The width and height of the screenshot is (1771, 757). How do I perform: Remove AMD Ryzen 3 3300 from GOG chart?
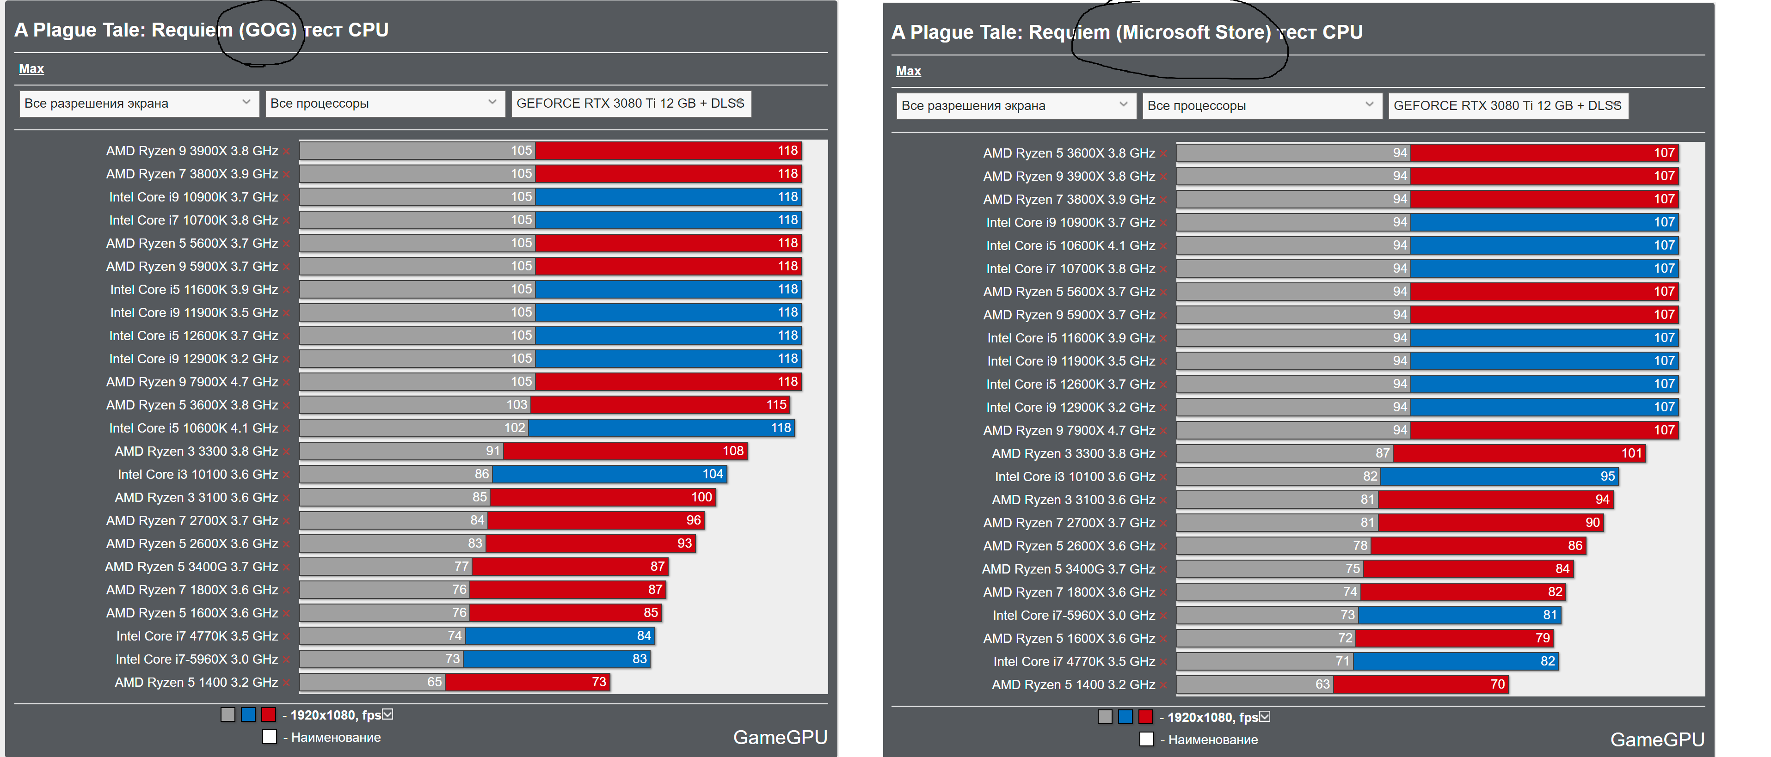(x=286, y=452)
